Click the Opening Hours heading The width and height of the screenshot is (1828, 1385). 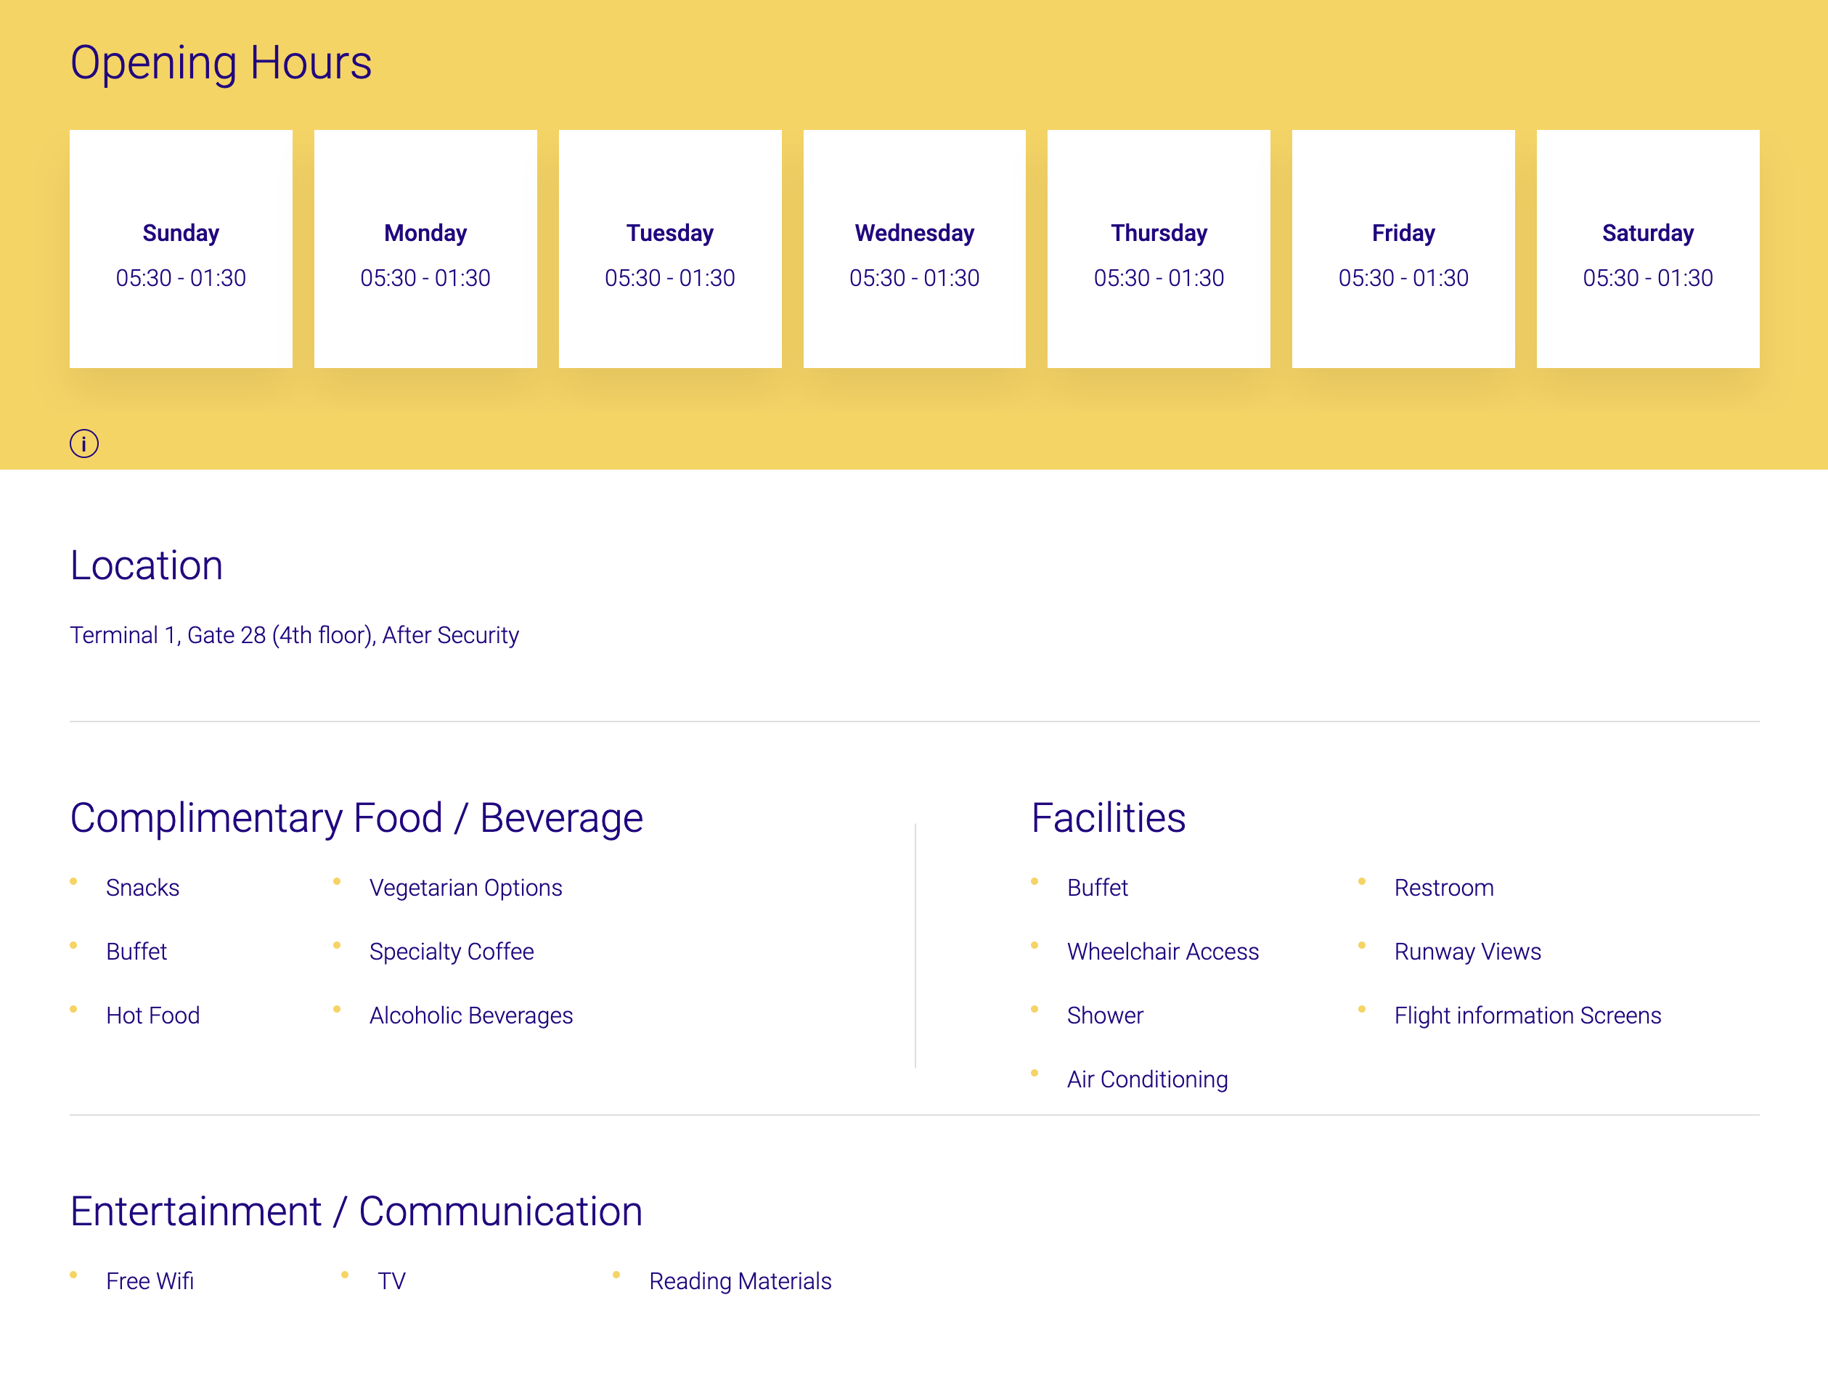221,63
